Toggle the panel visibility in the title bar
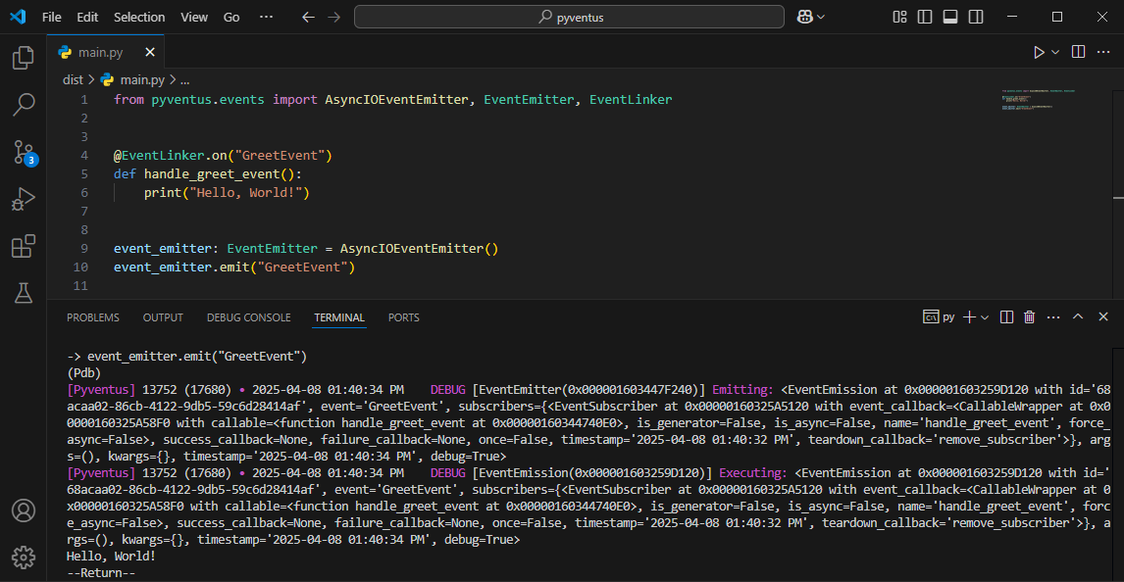Viewport: 1124px width, 582px height. click(x=947, y=17)
